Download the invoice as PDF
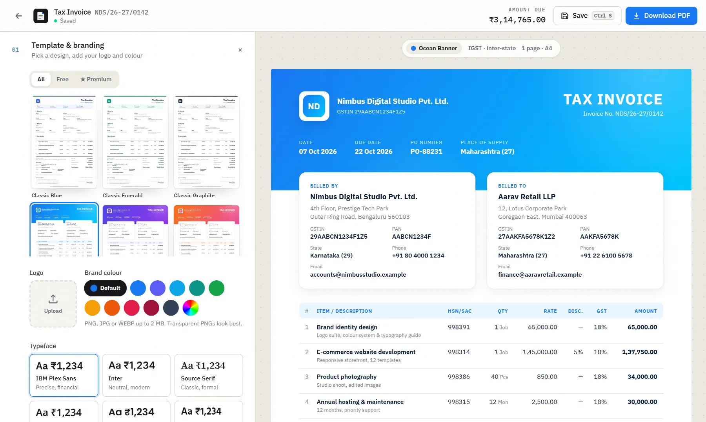The height and width of the screenshot is (422, 706). click(x=661, y=16)
